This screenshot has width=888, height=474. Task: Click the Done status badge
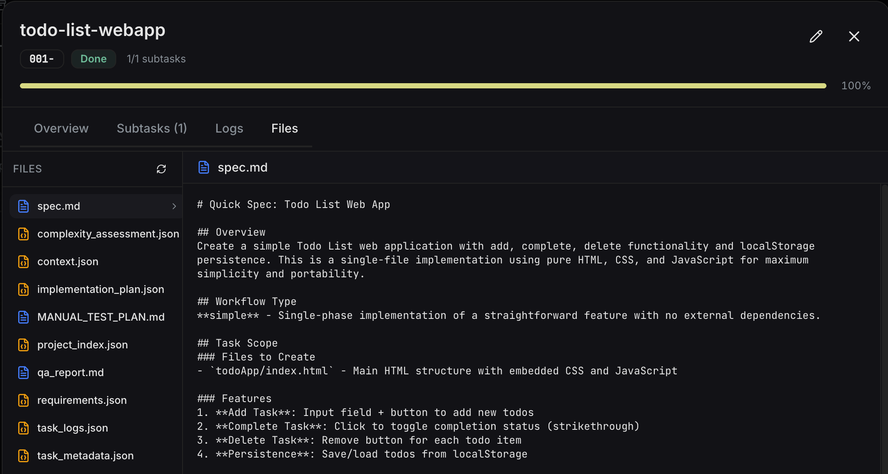93,59
